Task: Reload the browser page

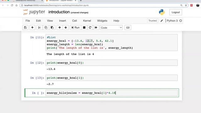Action: tap(12, 5)
